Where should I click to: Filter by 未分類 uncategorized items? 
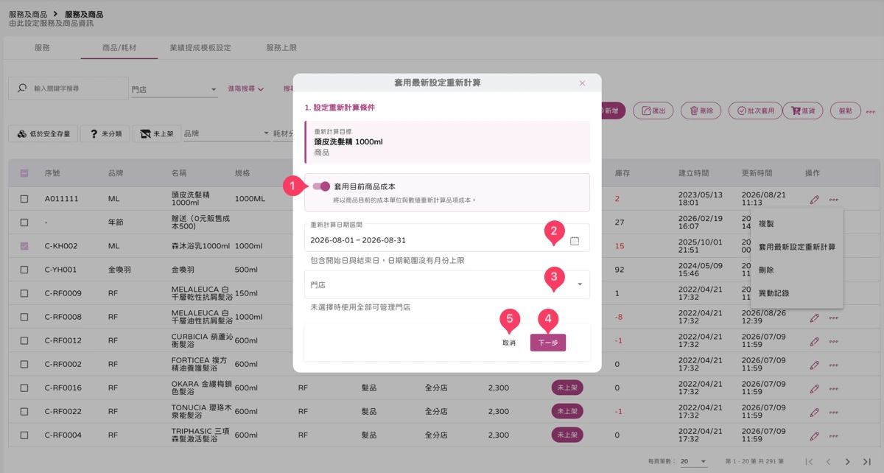pyautogui.click(x=105, y=133)
